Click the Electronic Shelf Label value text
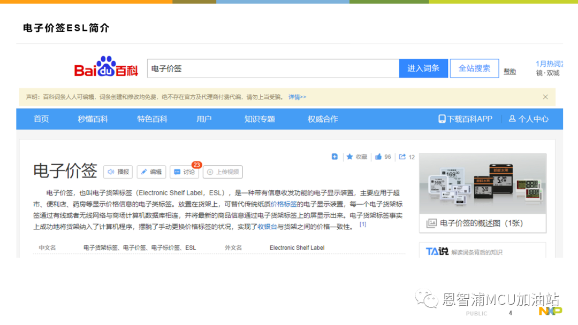Image resolution: width=578 pixels, height=325 pixels. (x=296, y=247)
